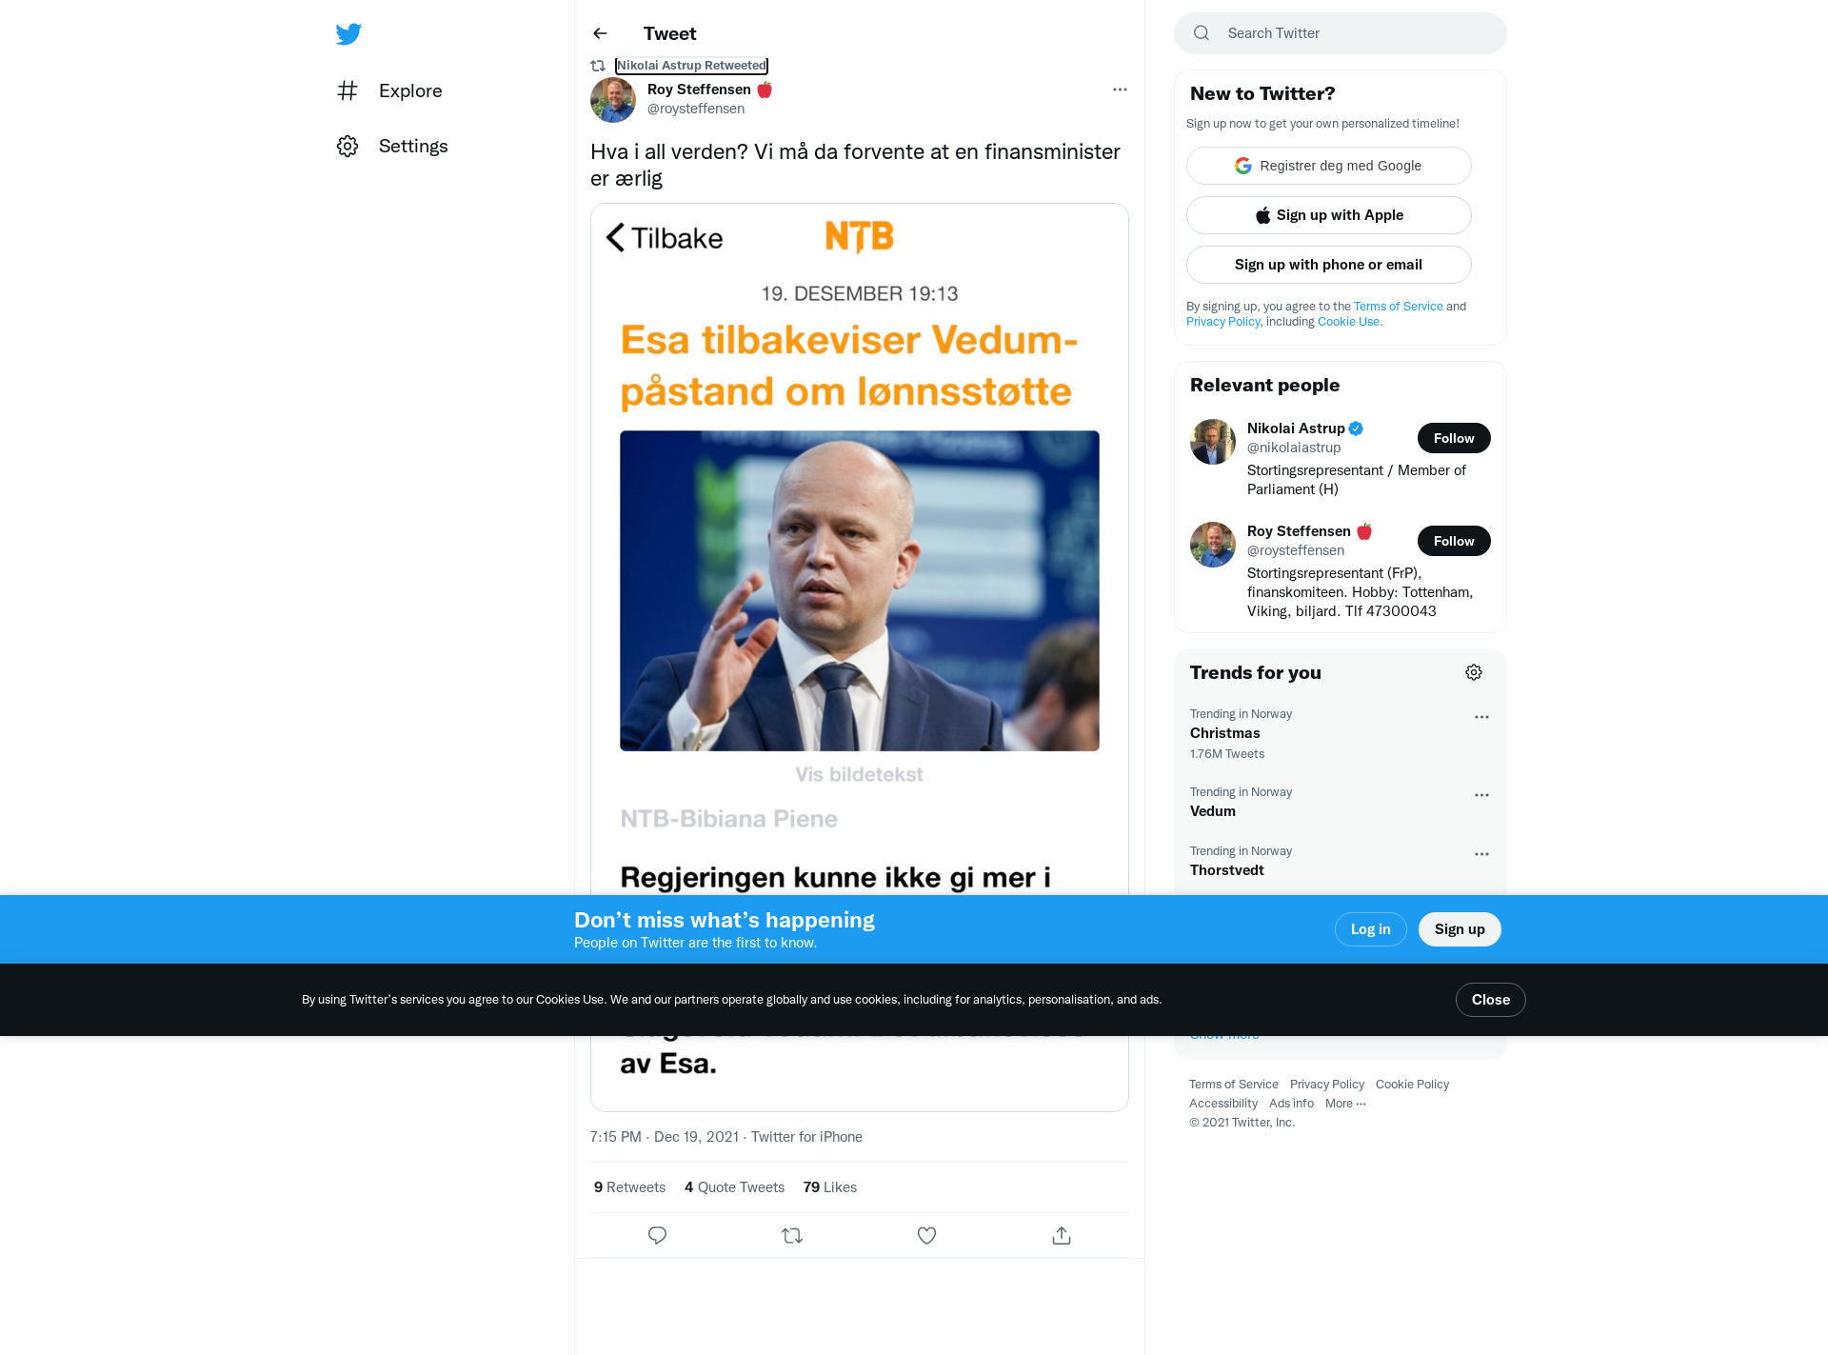Click the reply speech bubble icon
The height and width of the screenshot is (1355, 1828).
(657, 1235)
